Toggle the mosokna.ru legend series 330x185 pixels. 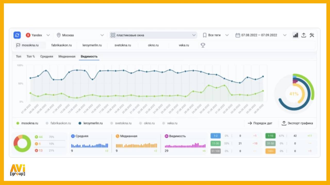pos(27,123)
